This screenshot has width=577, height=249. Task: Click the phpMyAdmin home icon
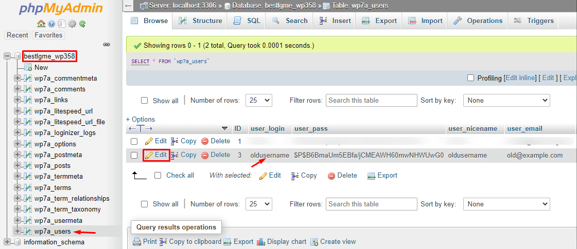[x=41, y=24]
